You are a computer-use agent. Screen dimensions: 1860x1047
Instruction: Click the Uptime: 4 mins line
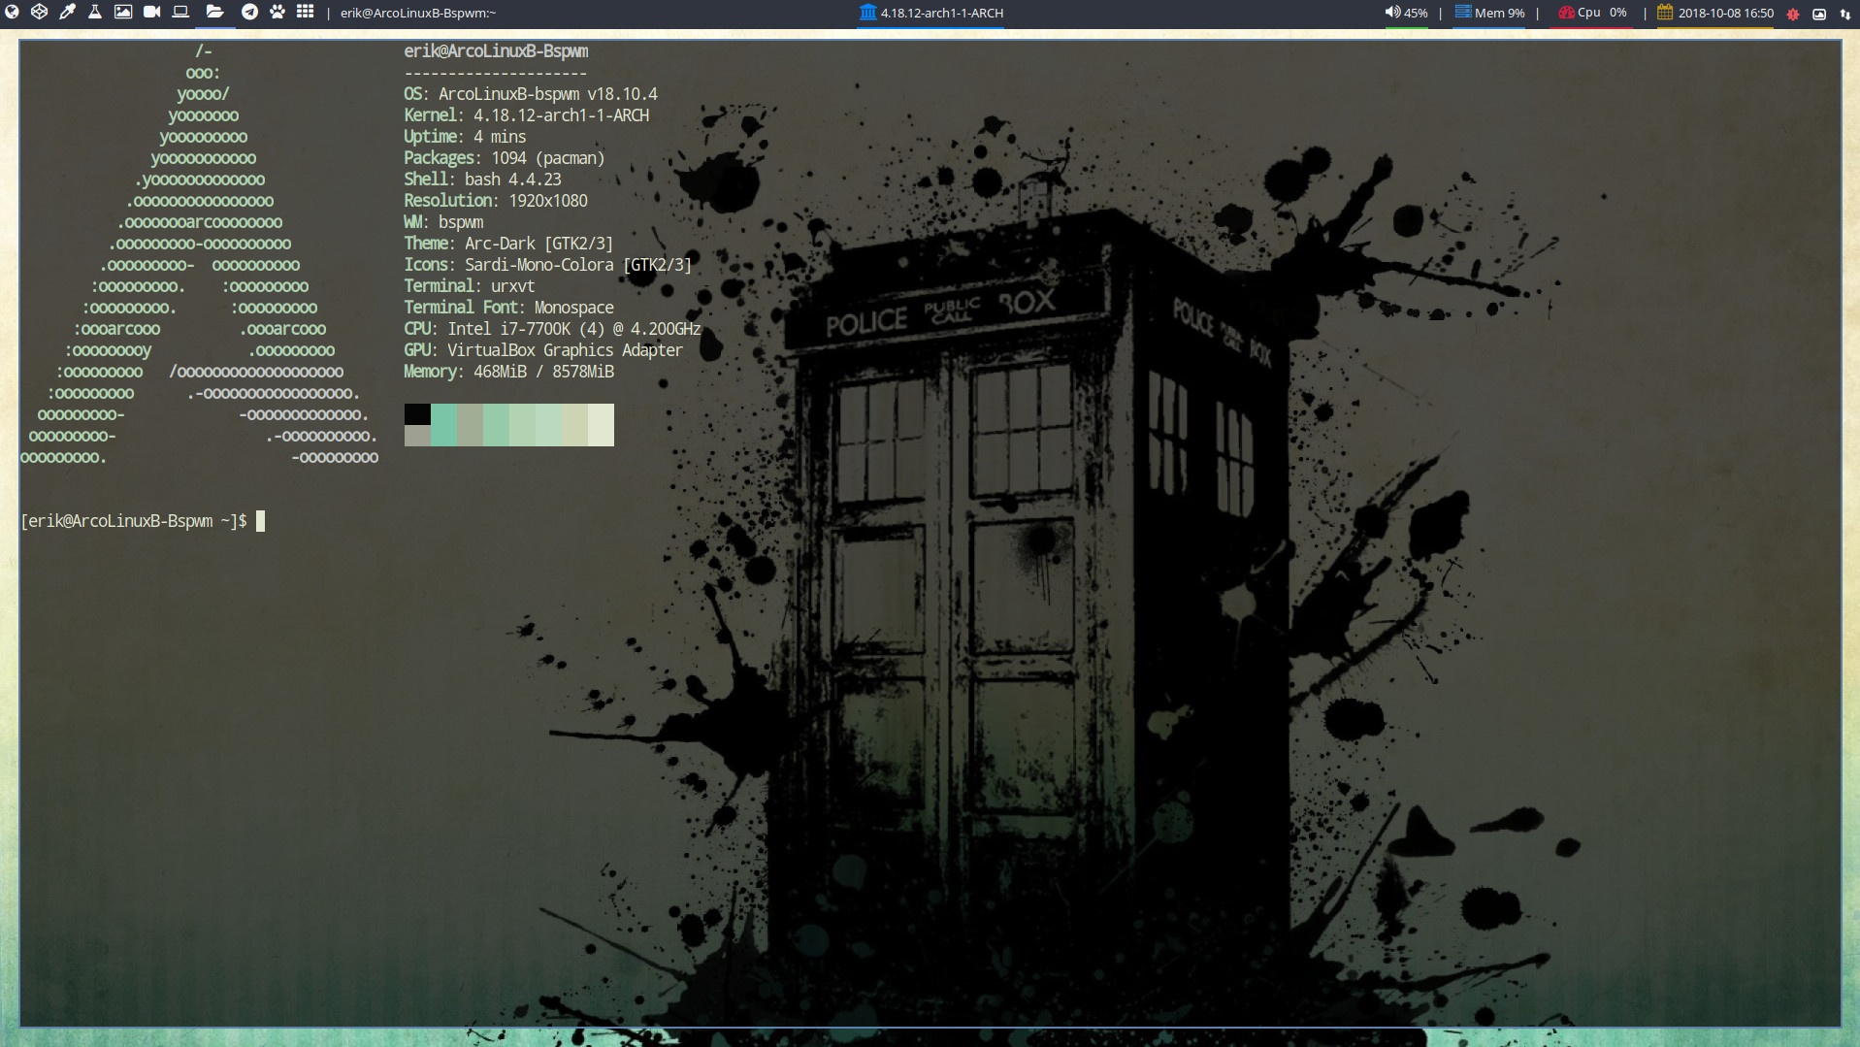(465, 137)
